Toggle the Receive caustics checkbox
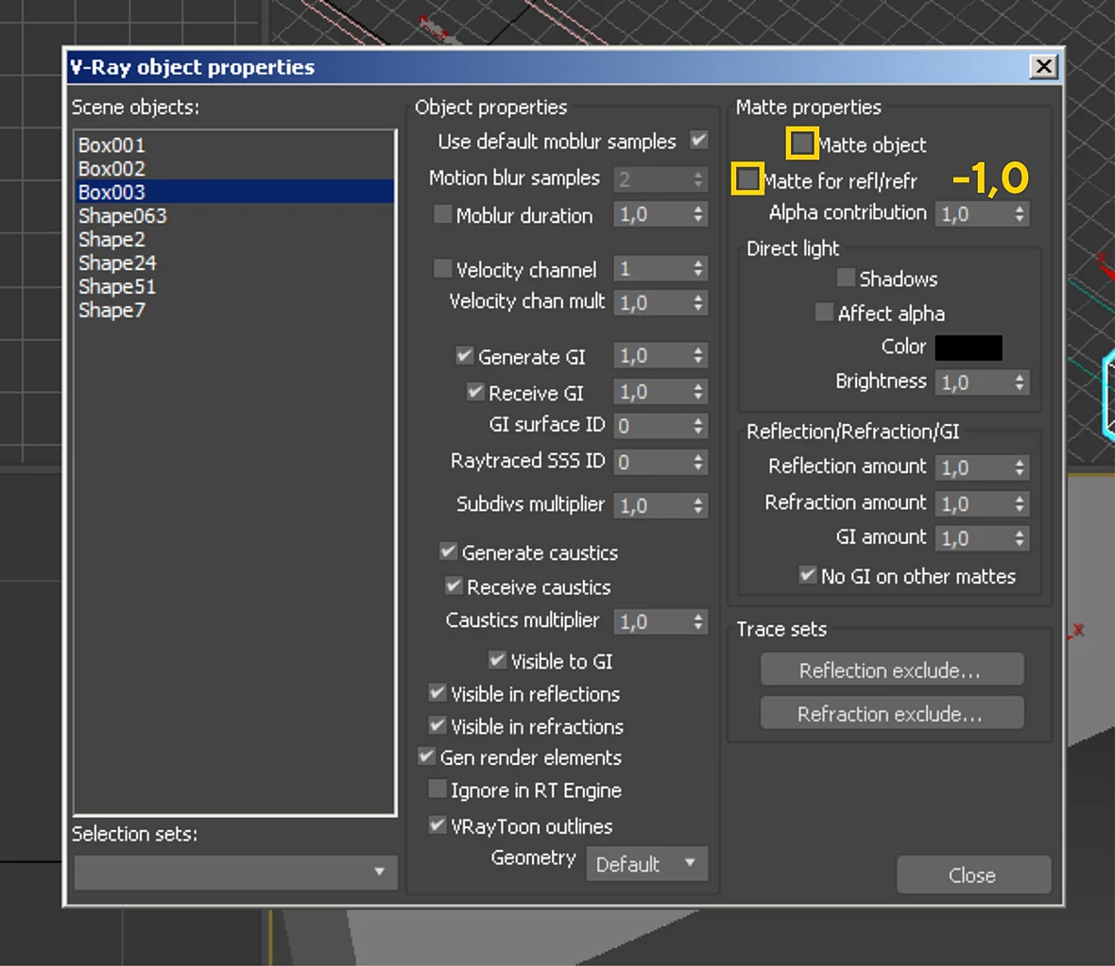Screen dimensions: 1115x966 click(x=454, y=585)
